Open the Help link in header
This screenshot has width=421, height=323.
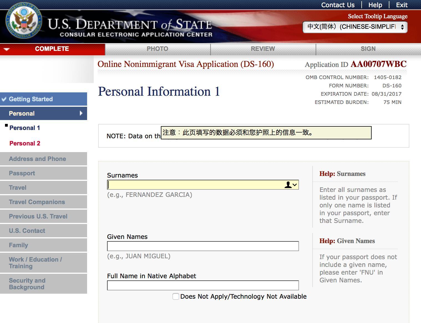click(375, 5)
